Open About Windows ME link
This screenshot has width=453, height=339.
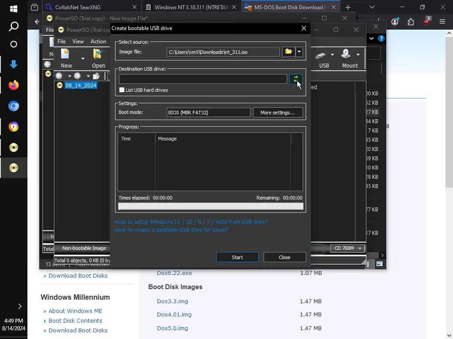tap(75, 311)
